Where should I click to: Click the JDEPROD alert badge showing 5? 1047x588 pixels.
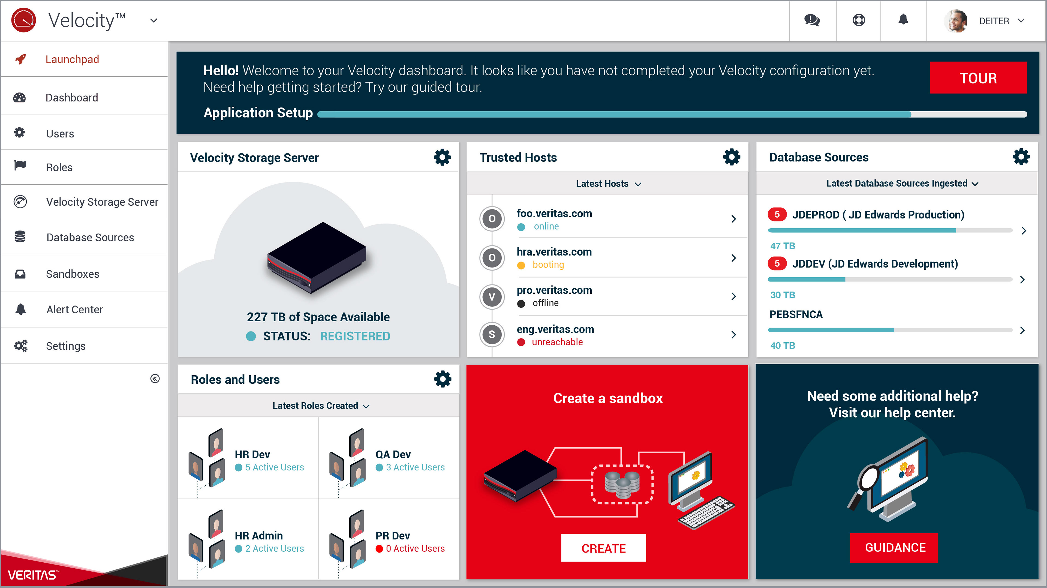click(x=777, y=214)
